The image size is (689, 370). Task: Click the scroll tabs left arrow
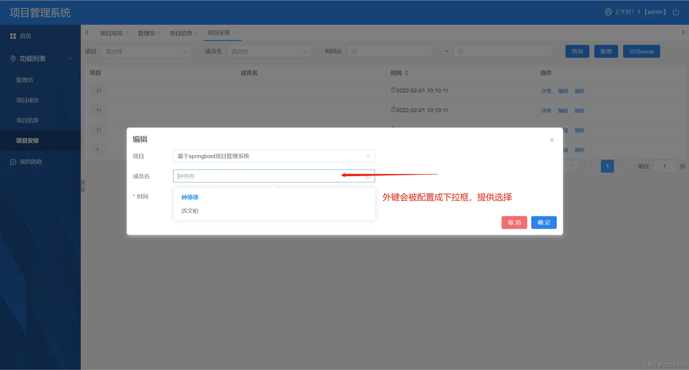[87, 32]
